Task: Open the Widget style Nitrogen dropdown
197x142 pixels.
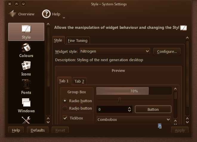Action: [x=115, y=51]
